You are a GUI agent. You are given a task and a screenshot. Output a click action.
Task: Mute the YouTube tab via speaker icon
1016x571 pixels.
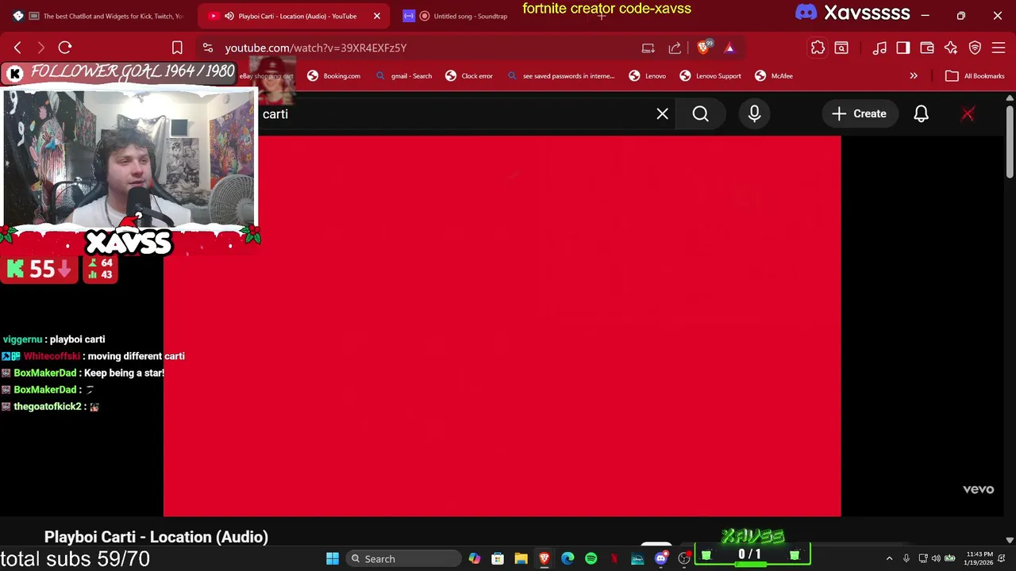pos(229,16)
